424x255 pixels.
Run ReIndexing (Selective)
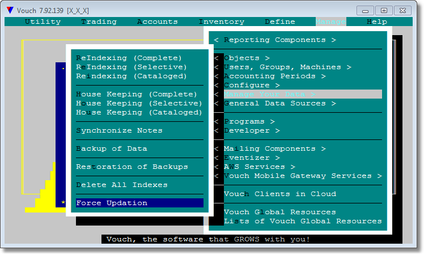[x=132, y=67]
